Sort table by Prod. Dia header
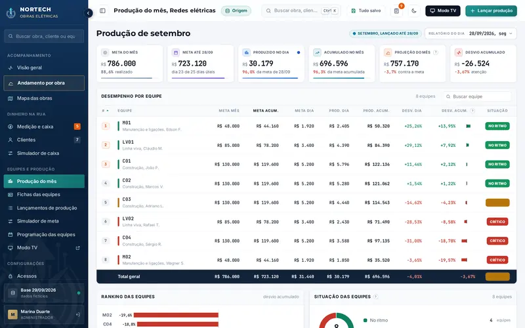This screenshot has width=525, height=328. click(339, 111)
